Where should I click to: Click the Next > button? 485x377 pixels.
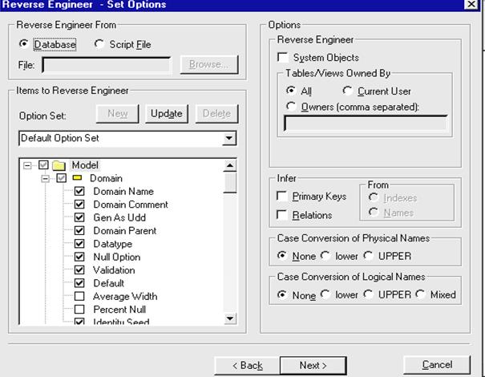pos(313,366)
